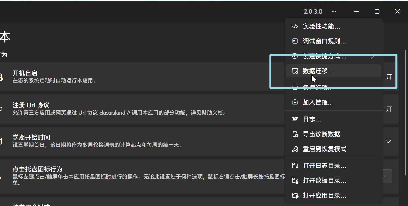Expand the 创建快捷方式 submenu arrow
Viewport: 408px width, 206px height.
click(372, 56)
